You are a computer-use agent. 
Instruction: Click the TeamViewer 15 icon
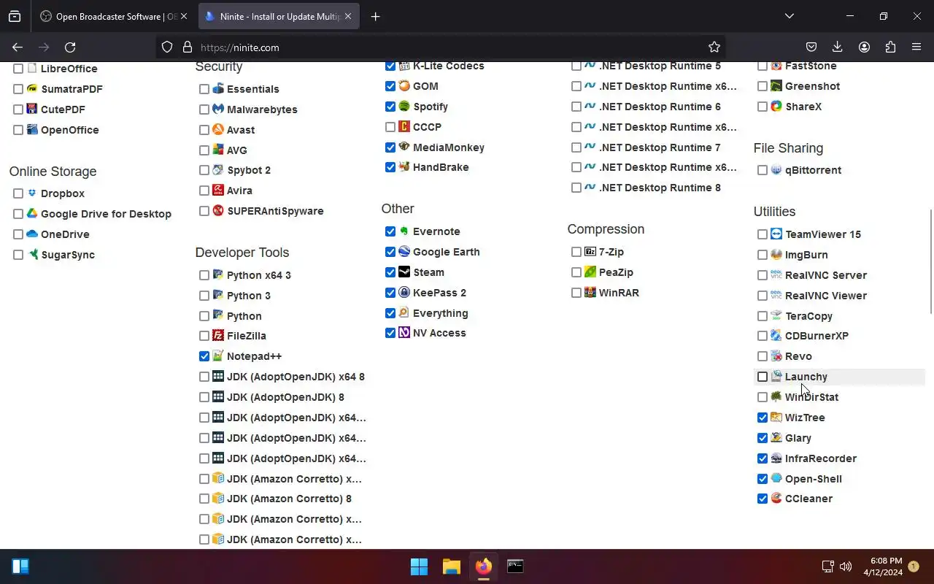(x=776, y=234)
